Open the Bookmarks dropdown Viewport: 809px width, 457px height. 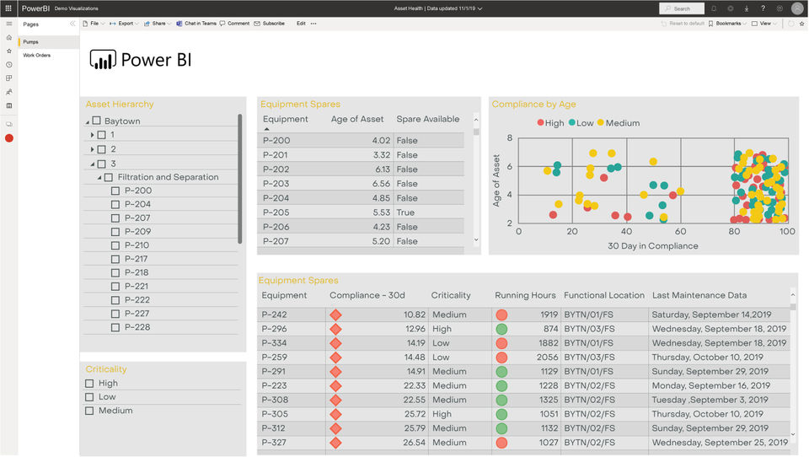727,24
